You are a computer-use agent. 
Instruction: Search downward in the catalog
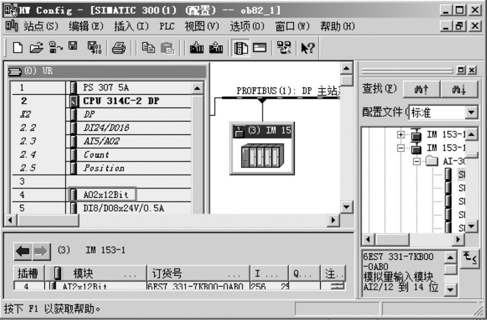pos(459,90)
